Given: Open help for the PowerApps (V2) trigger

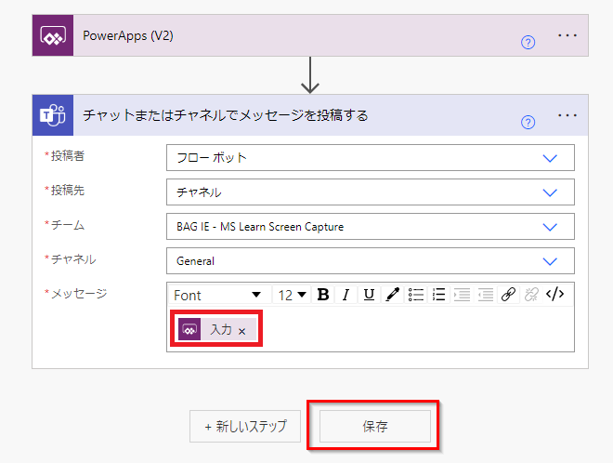Looking at the screenshot, I should 528,42.
